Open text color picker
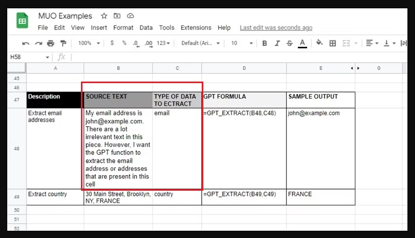The width and height of the screenshot is (415, 238). point(302,44)
